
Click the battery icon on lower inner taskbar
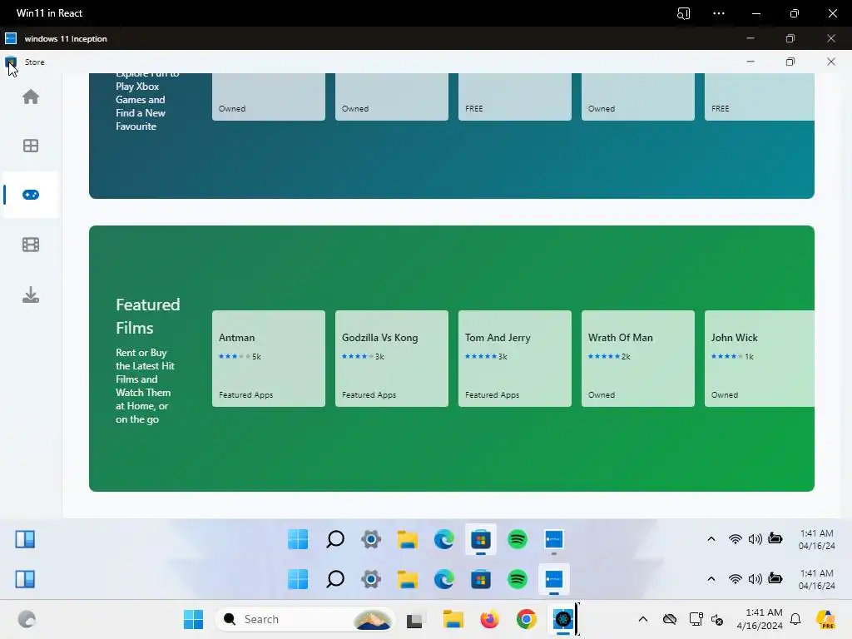point(775,579)
